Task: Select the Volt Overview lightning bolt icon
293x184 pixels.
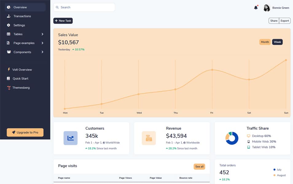Action: (x=8, y=70)
